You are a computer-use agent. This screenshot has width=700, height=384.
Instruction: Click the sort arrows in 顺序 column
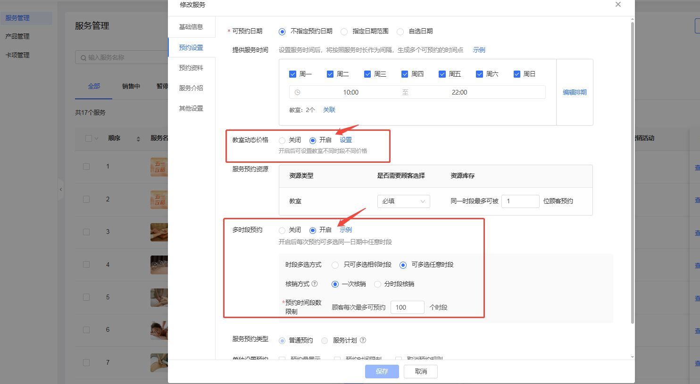click(138, 138)
